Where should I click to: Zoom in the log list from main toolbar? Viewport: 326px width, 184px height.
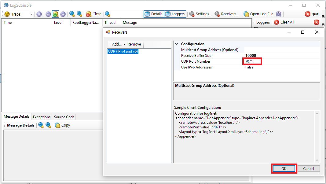tap(79, 14)
